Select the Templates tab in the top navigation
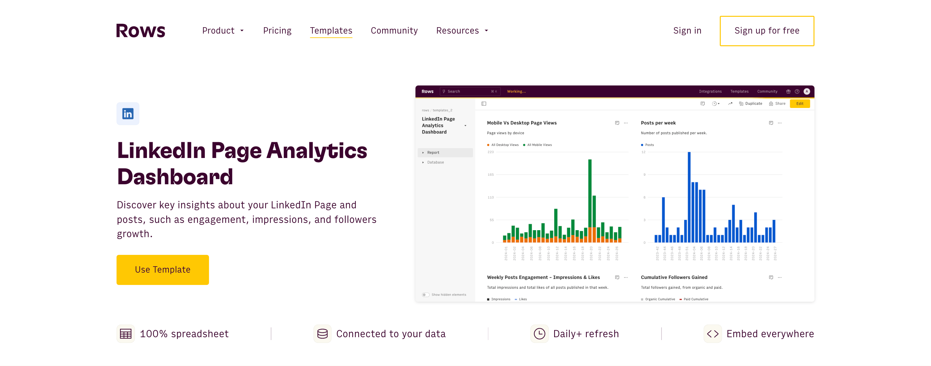 [331, 30]
